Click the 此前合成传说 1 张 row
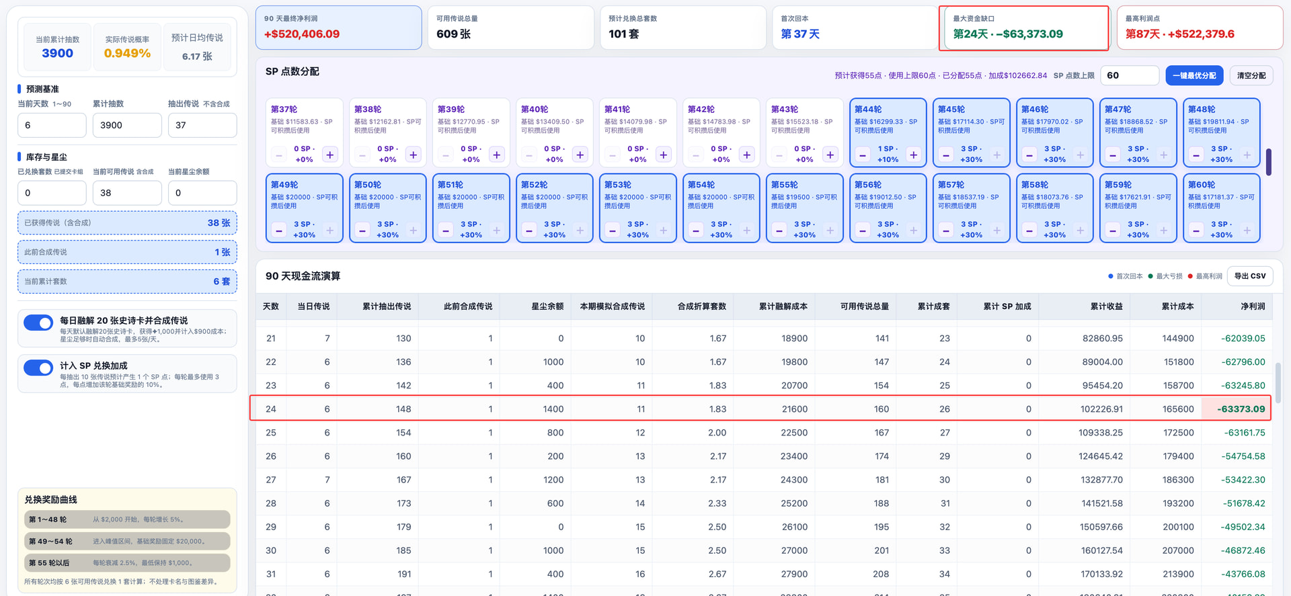 click(x=127, y=252)
